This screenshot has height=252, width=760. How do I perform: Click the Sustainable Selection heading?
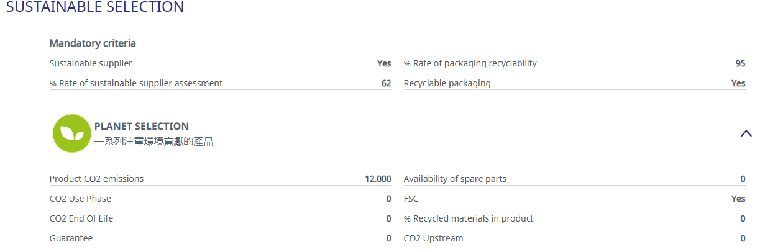pyautogui.click(x=95, y=7)
